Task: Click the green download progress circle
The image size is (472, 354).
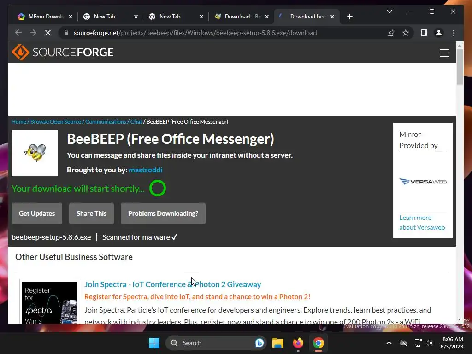Action: pos(158,188)
